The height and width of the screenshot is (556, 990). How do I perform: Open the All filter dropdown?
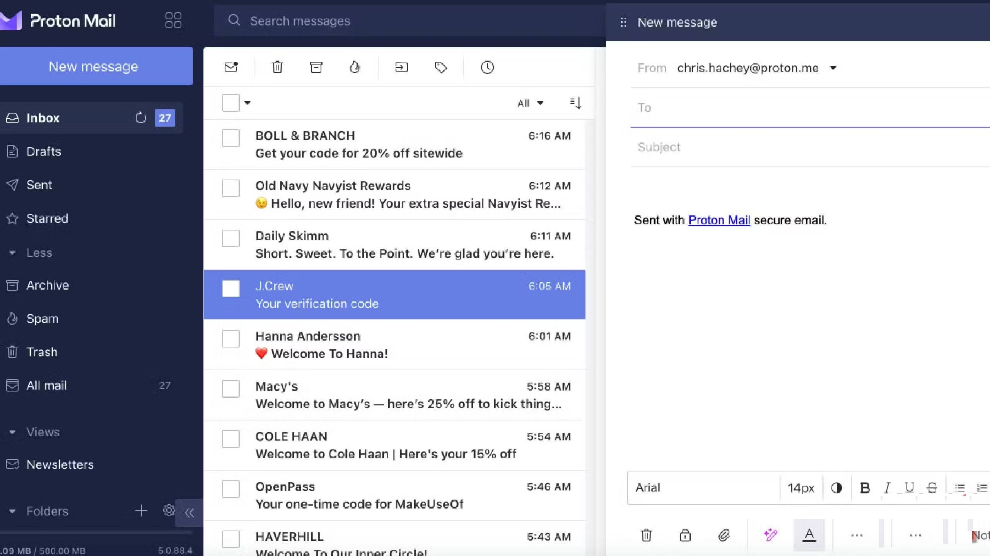pos(530,103)
